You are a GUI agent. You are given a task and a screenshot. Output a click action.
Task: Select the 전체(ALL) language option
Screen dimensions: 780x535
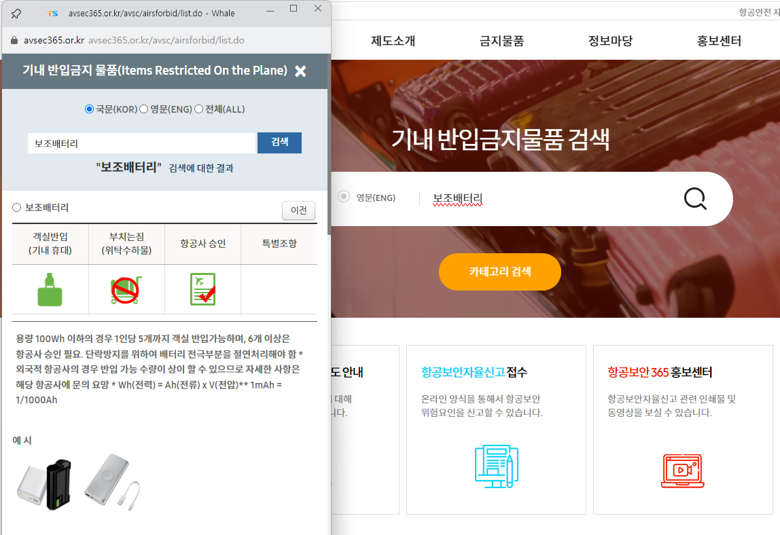pyautogui.click(x=198, y=109)
